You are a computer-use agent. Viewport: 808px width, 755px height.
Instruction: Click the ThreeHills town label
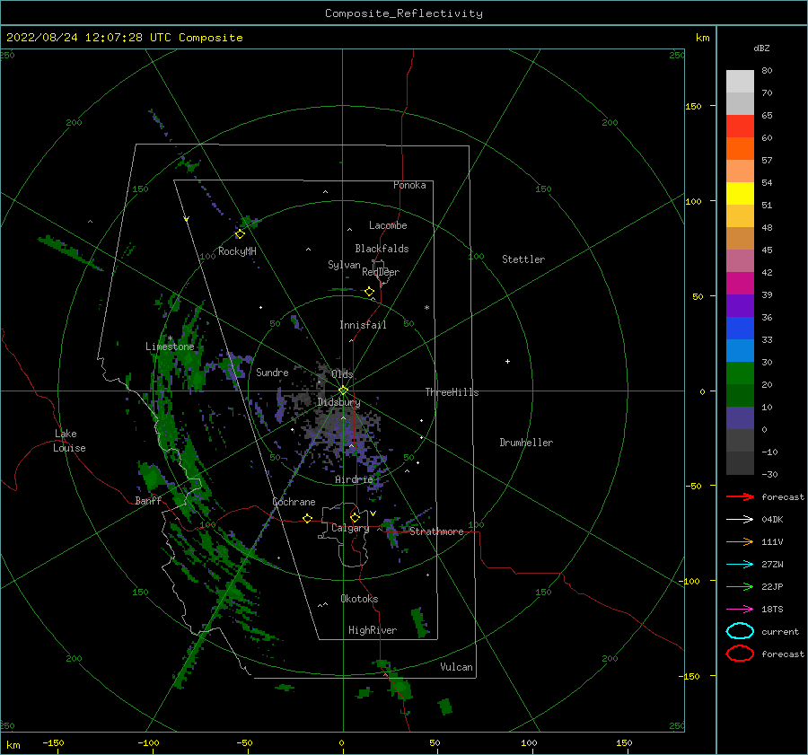452,392
